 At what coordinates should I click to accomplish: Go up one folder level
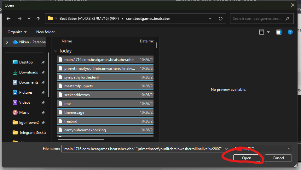point(38,19)
